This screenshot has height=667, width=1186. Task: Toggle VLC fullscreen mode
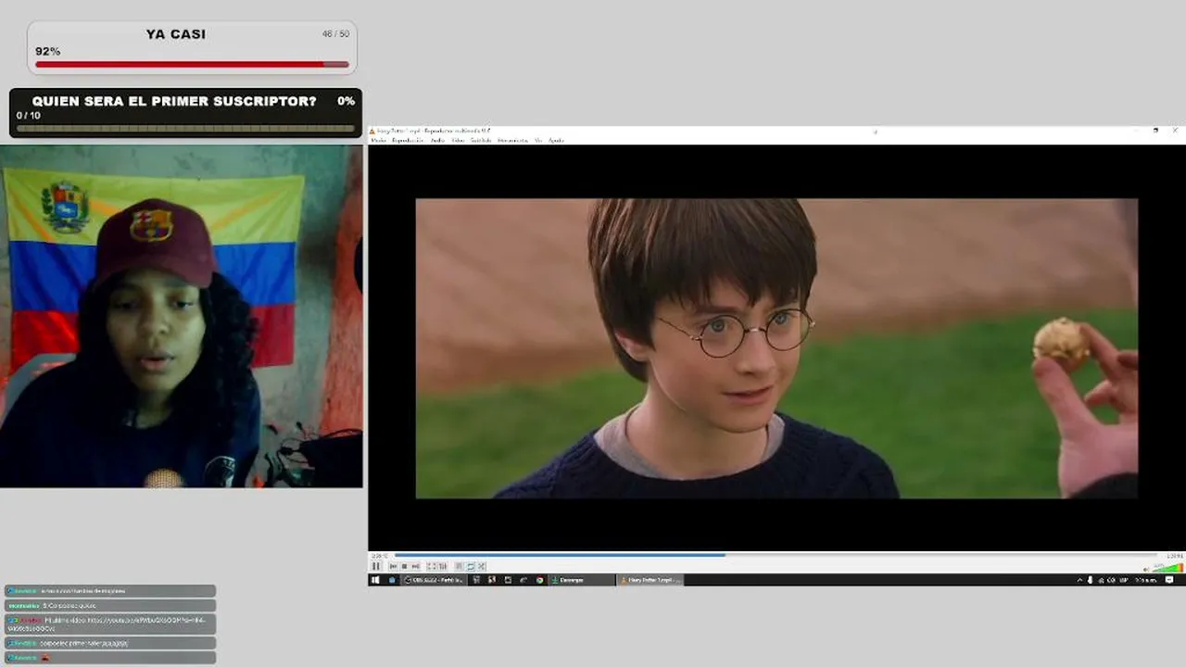click(432, 566)
